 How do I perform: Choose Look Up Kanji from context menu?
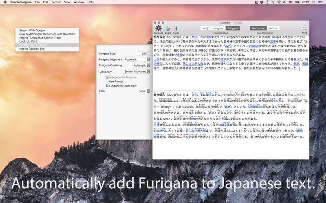(x=29, y=41)
